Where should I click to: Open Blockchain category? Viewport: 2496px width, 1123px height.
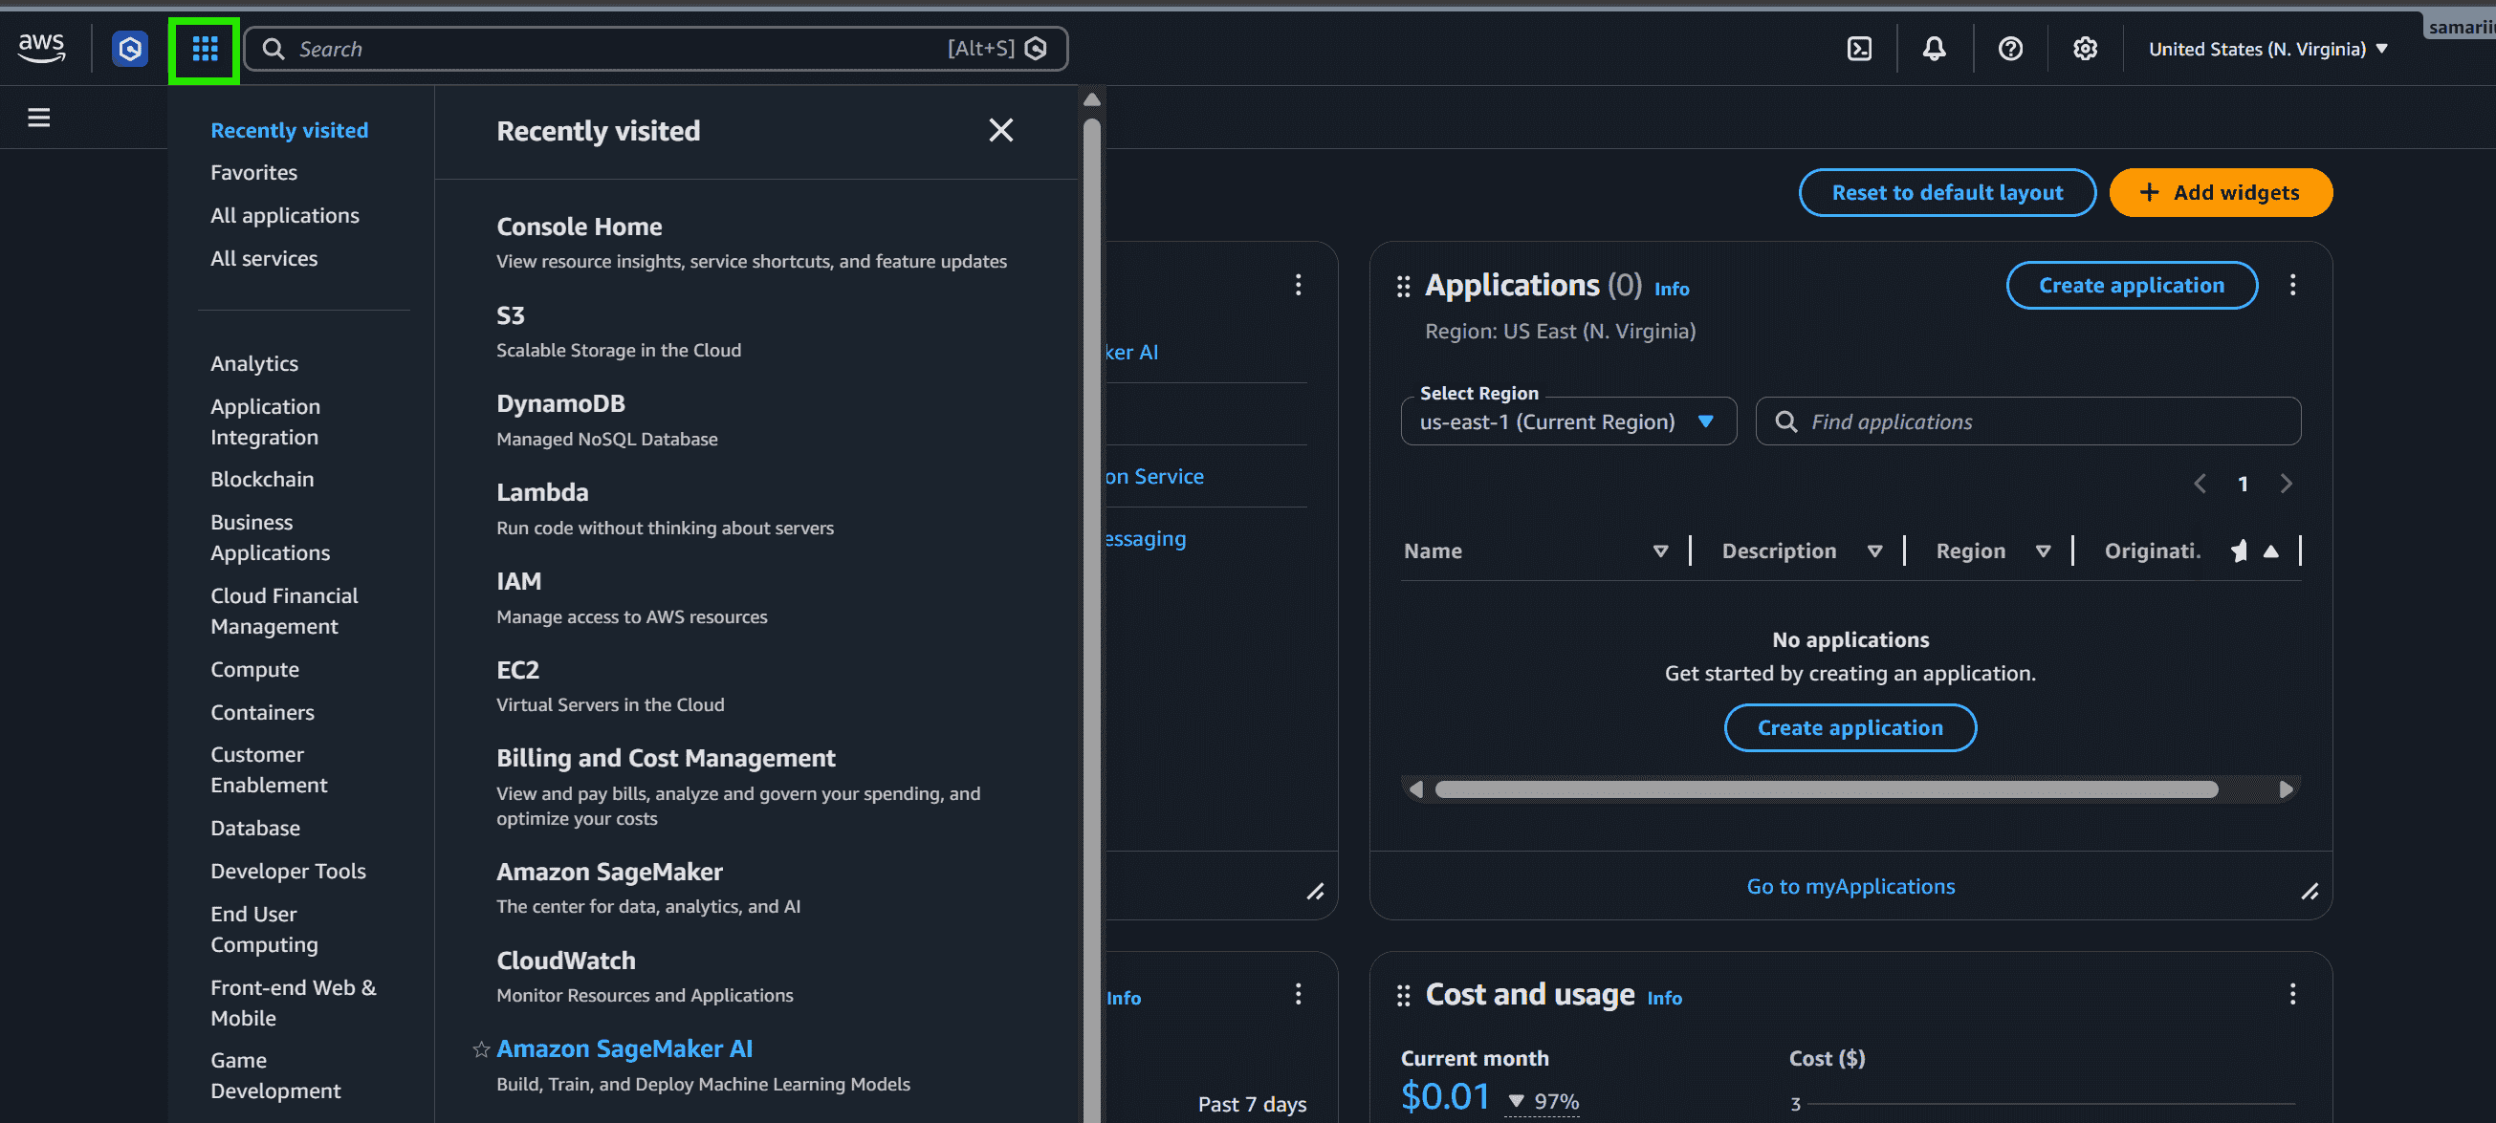click(x=262, y=479)
